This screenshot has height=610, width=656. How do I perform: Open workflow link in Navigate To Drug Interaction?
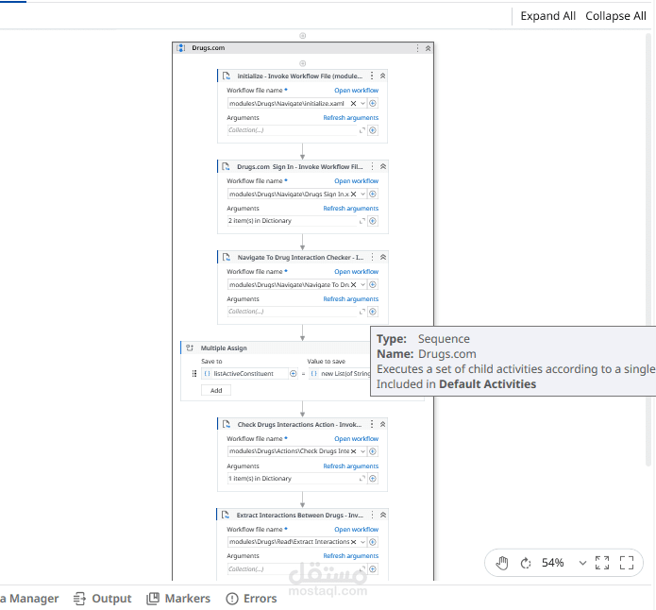point(356,271)
